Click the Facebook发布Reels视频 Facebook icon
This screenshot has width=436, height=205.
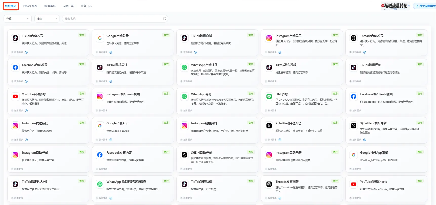354,96
